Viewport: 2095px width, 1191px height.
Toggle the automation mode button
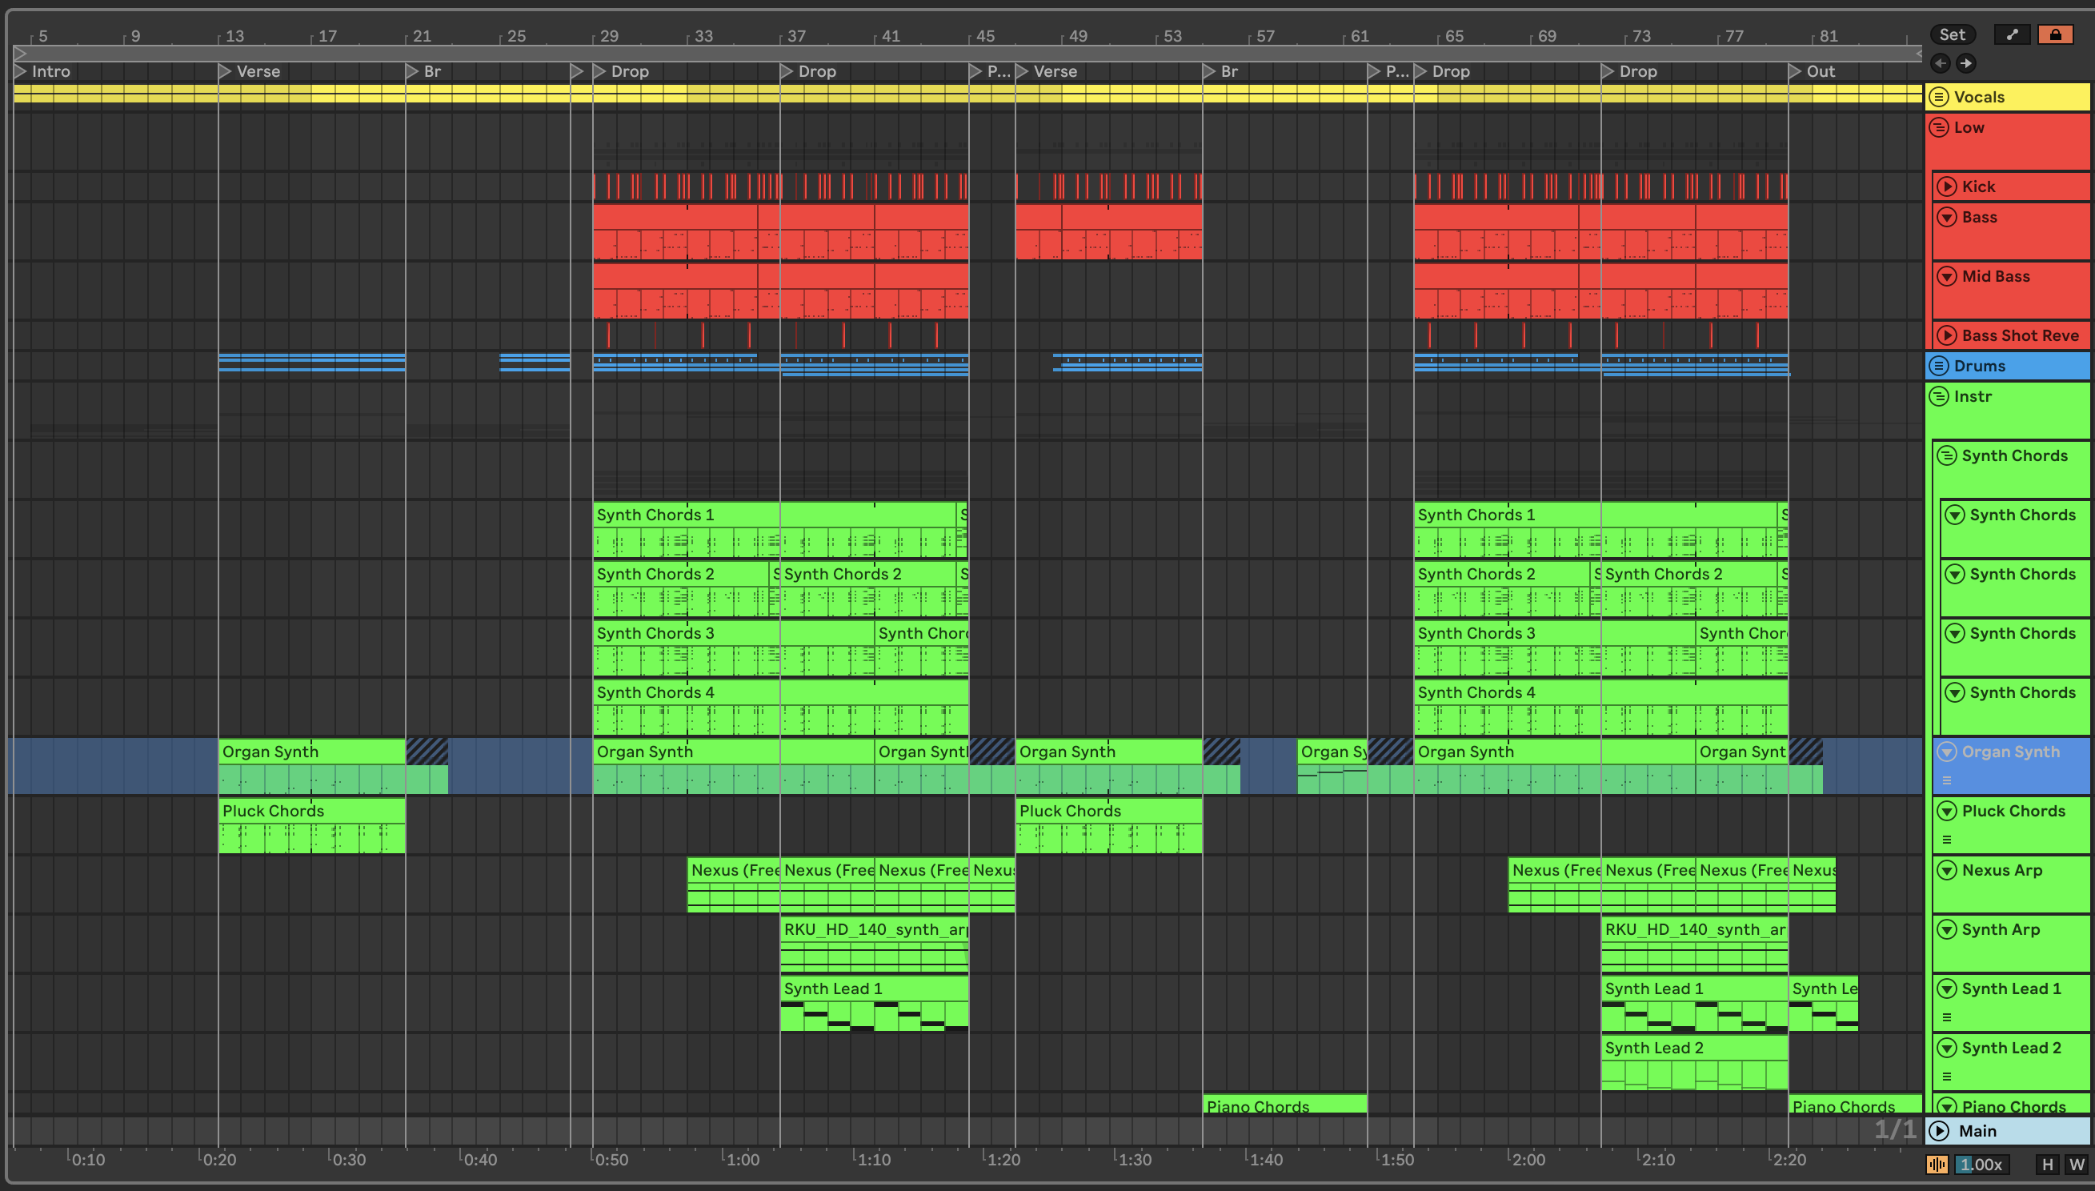(2012, 34)
